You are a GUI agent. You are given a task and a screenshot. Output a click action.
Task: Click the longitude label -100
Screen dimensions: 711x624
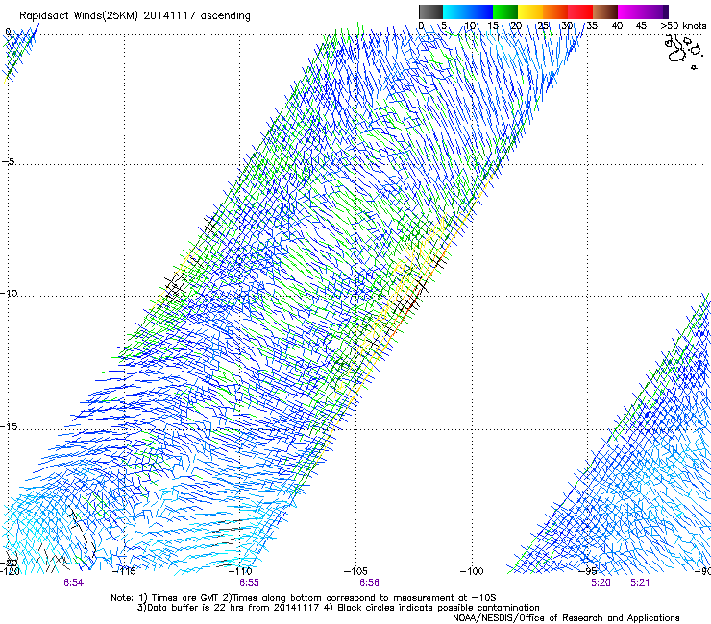(x=472, y=571)
